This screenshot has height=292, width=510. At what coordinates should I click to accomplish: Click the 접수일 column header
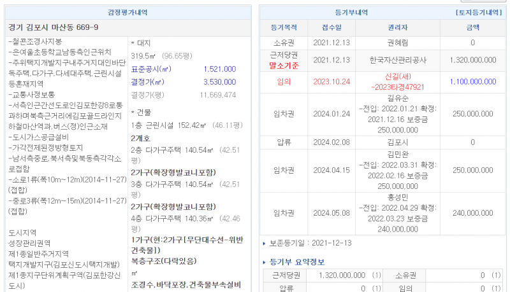coord(331,28)
